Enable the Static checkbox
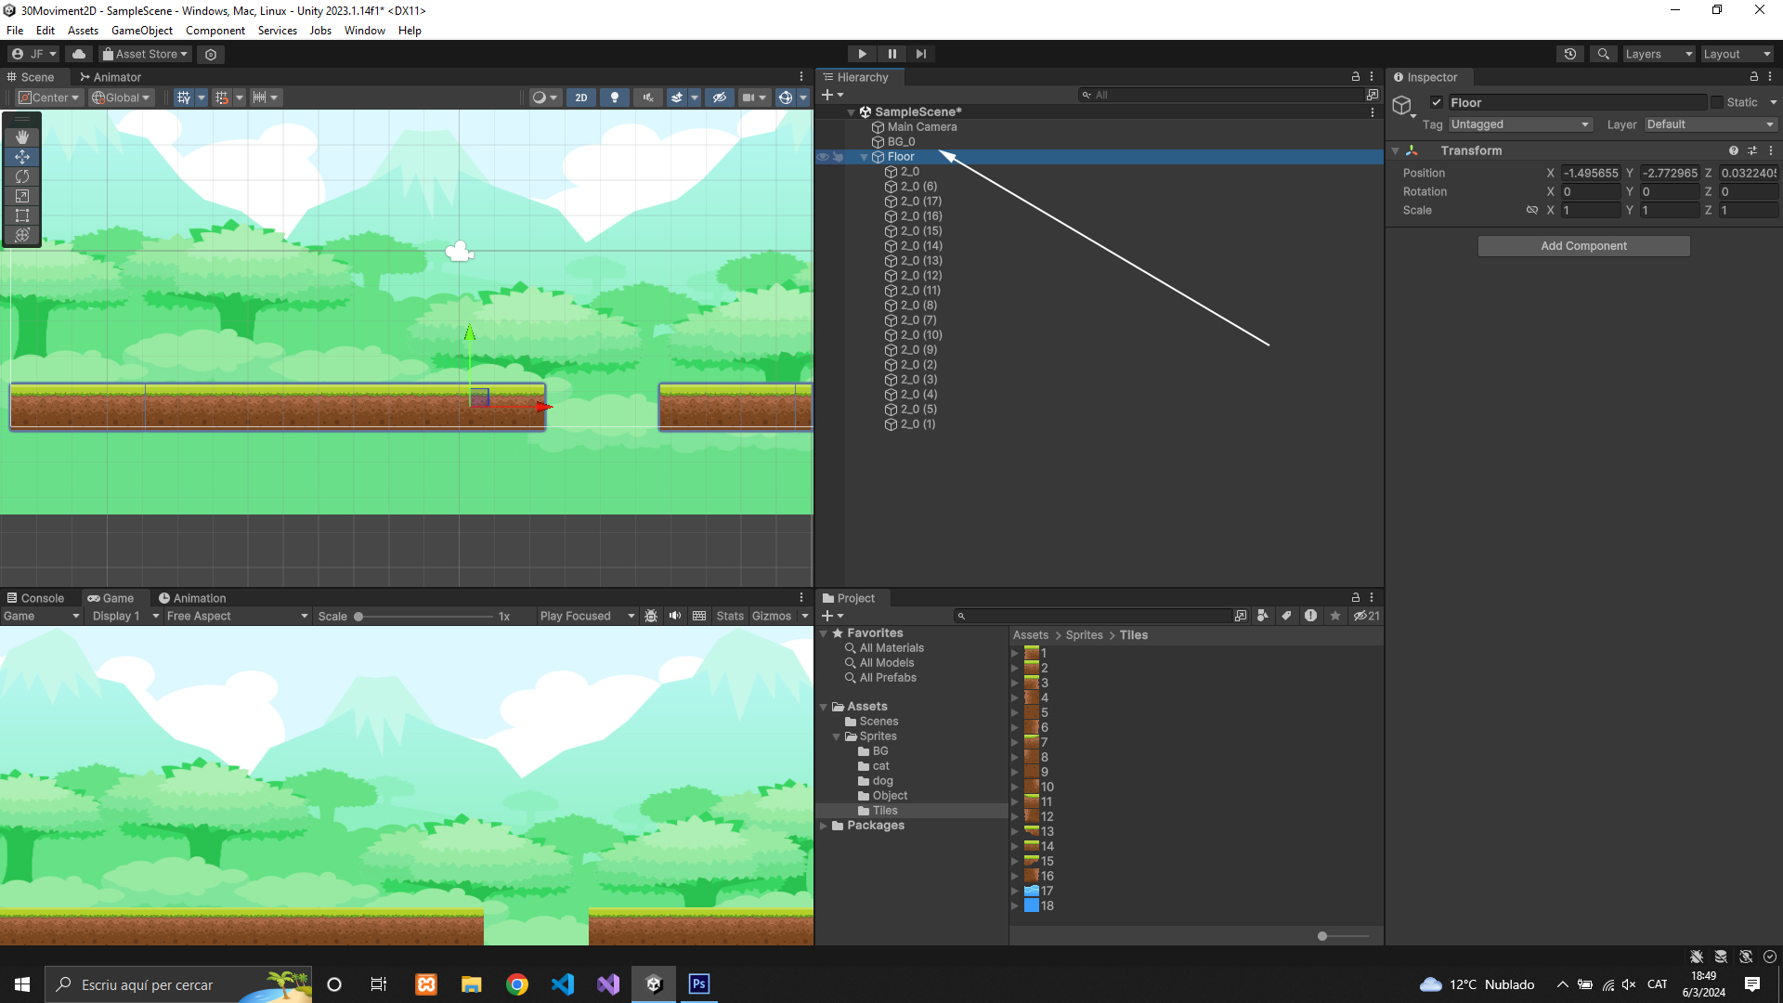This screenshot has height=1003, width=1783. coord(1717,103)
